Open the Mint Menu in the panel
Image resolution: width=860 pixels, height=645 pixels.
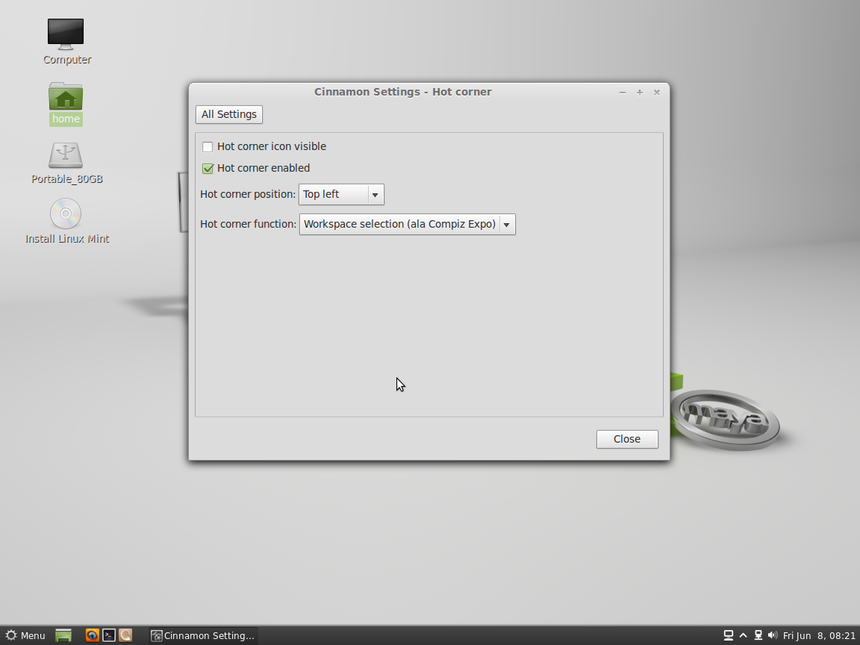click(25, 635)
